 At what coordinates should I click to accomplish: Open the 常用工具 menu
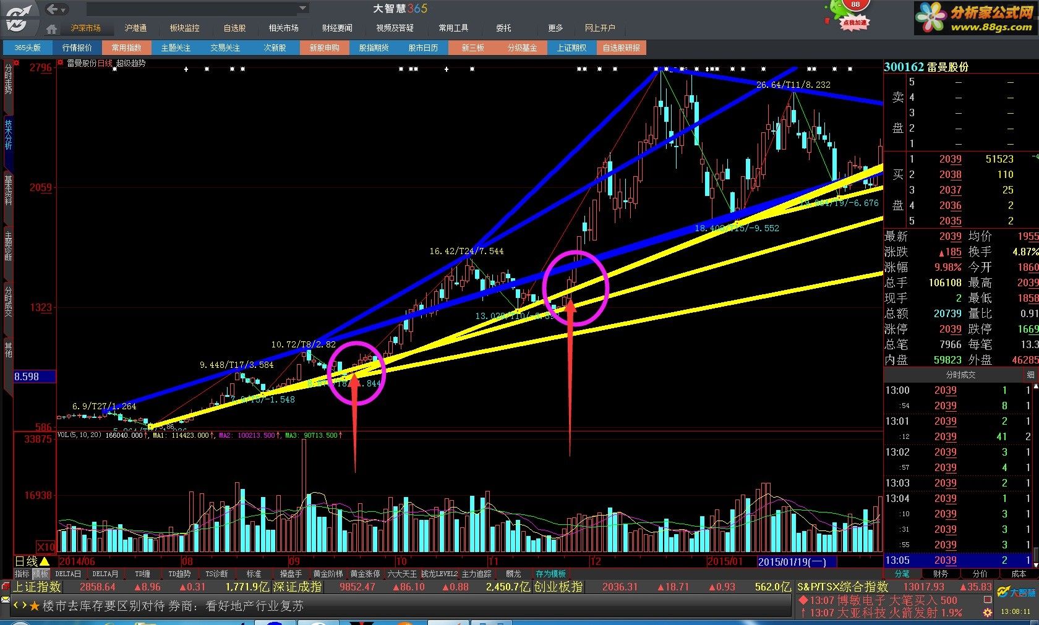[453, 28]
